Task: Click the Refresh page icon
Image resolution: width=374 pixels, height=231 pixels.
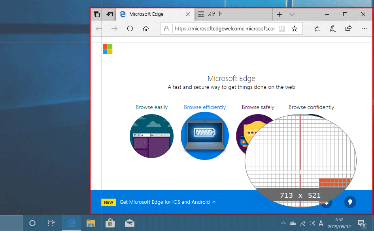Action: pos(130,29)
